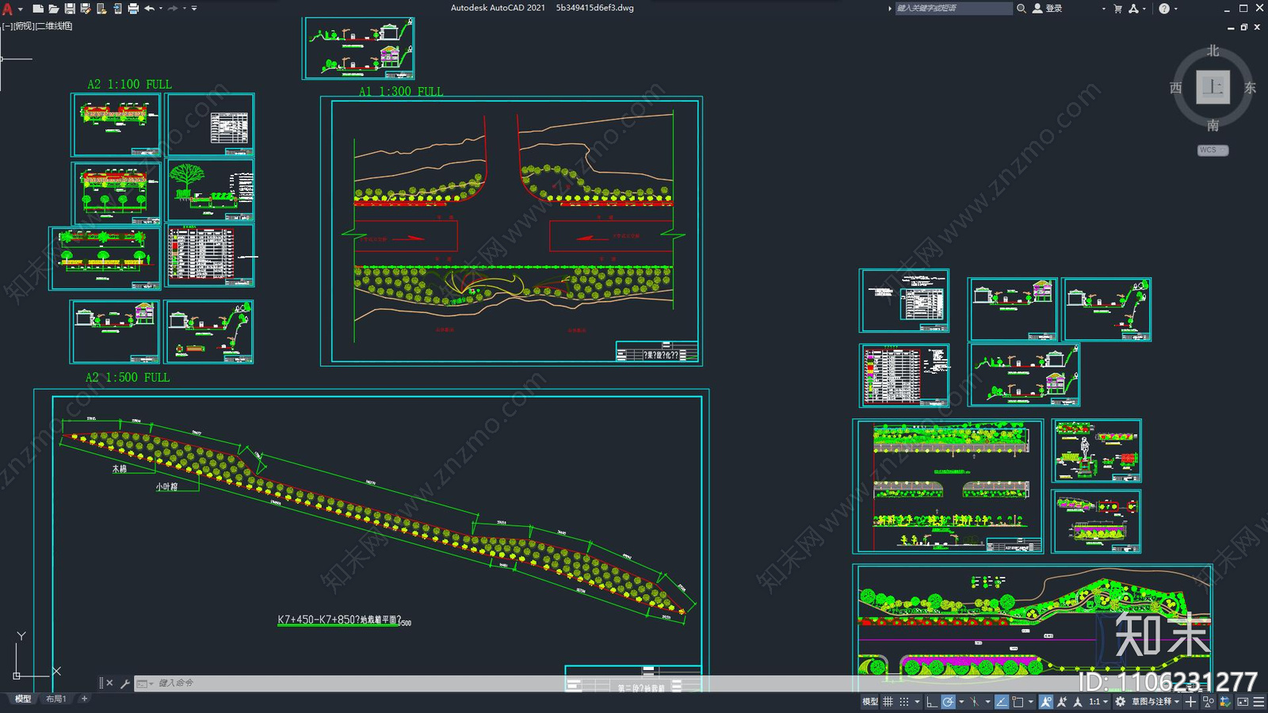Image resolution: width=1268 pixels, height=713 pixels.
Task: Click the Open from Web & Mobile icon
Action: point(101,9)
